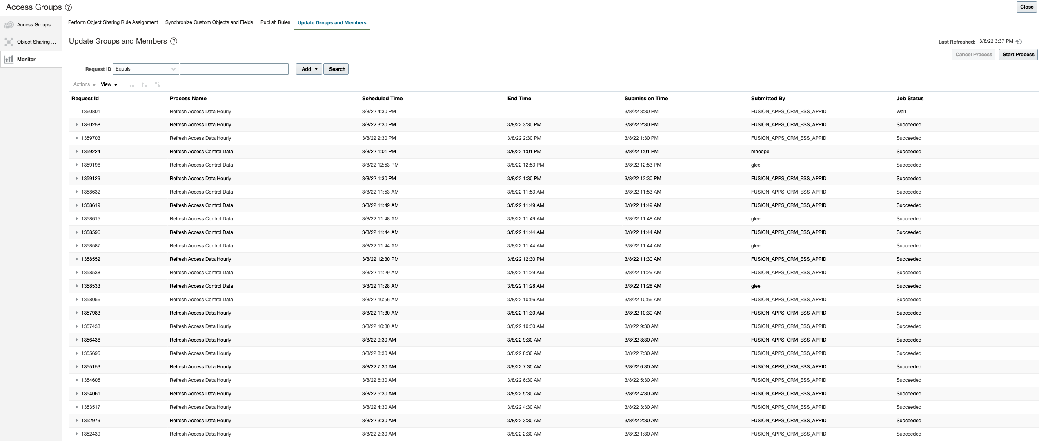Viewport: 1039px width, 441px height.
Task: Expand the row of request 1358056
Action: click(x=76, y=300)
